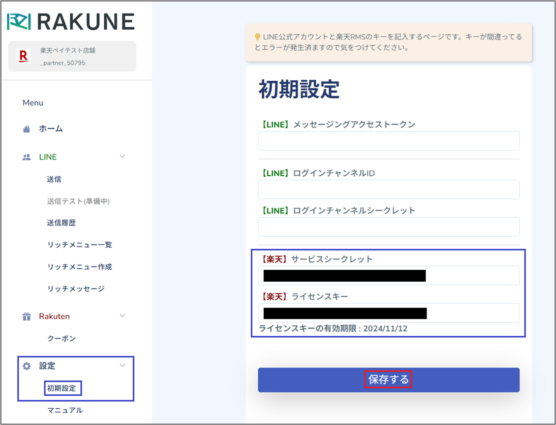Select the 設定 menu label
556x425 pixels.
47,366
